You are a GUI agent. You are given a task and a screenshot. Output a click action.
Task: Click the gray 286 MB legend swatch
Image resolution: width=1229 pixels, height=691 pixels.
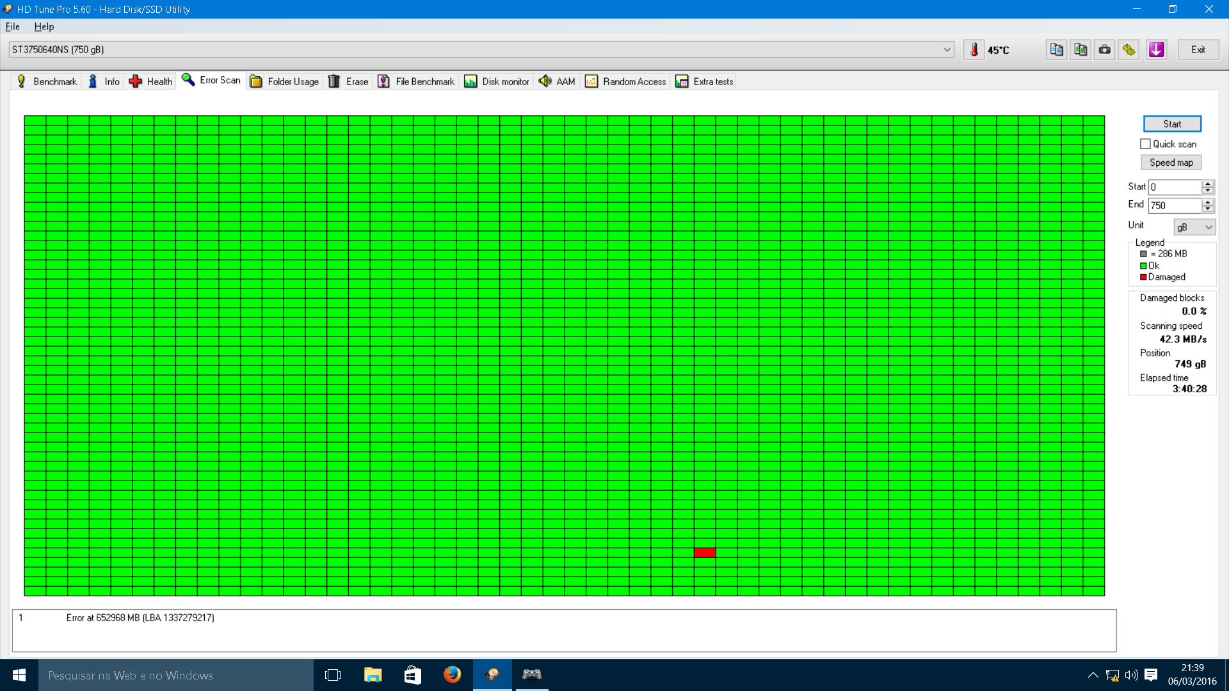(1143, 254)
